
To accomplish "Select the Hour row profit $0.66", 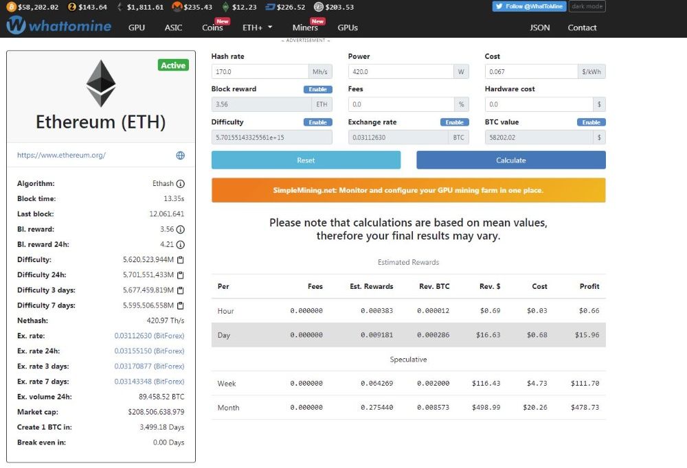I will (x=589, y=311).
